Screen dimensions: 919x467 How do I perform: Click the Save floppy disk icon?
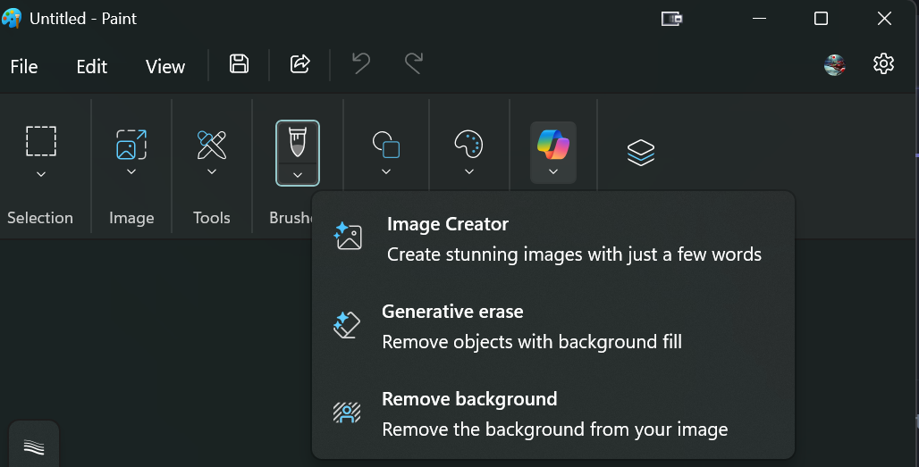tap(239, 63)
